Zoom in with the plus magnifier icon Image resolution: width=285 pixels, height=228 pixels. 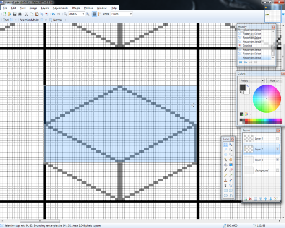88,14
